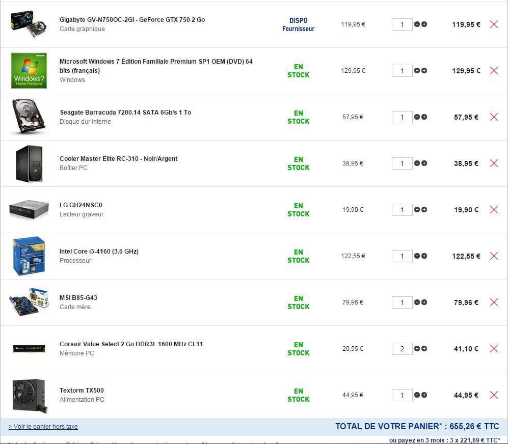Open MSI B85-G43 product link
Image resolution: width=508 pixels, height=444 pixels.
78,298
